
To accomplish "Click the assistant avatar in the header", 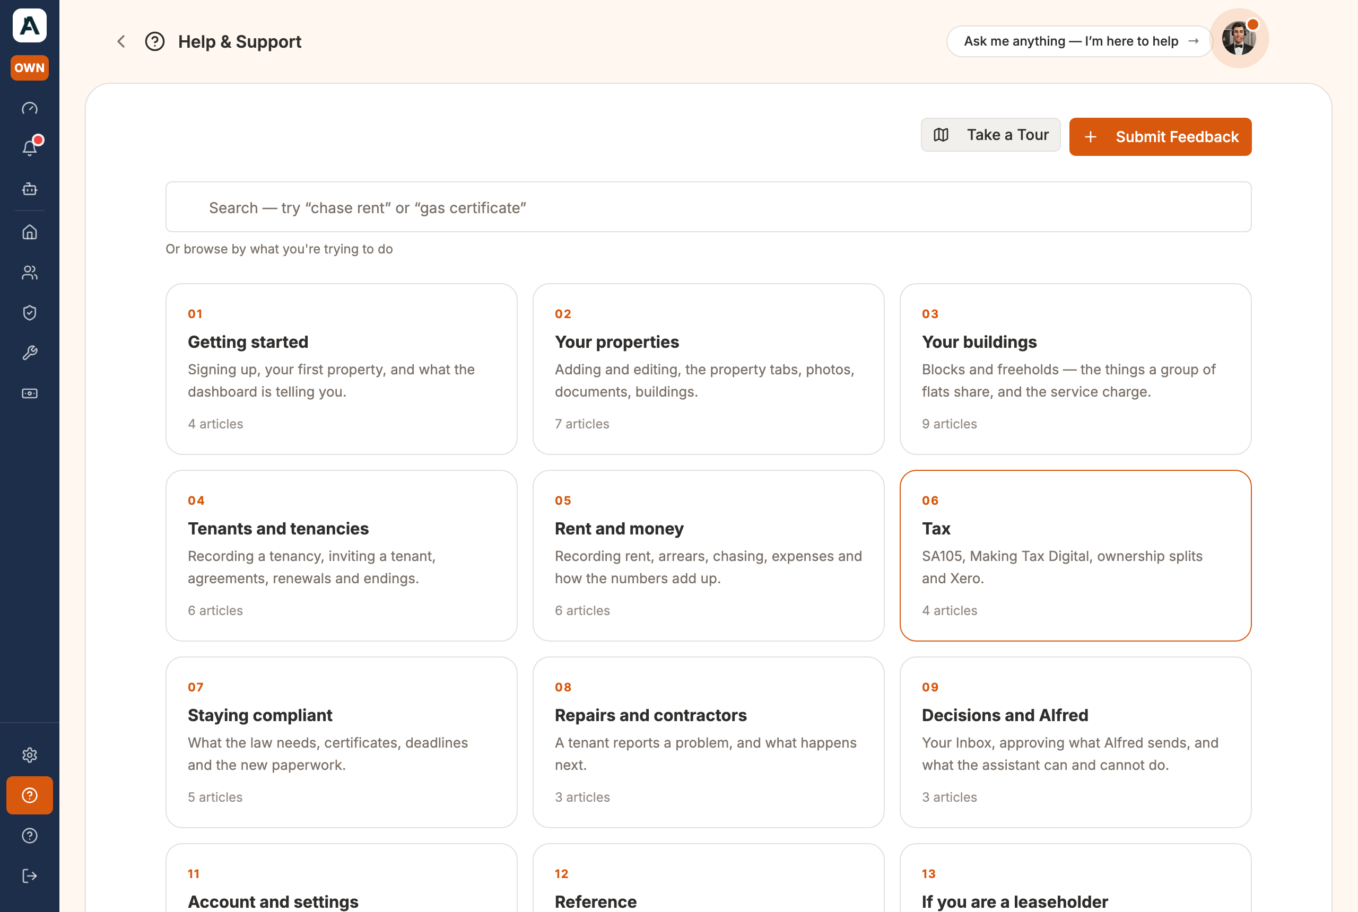I will click(x=1239, y=38).
